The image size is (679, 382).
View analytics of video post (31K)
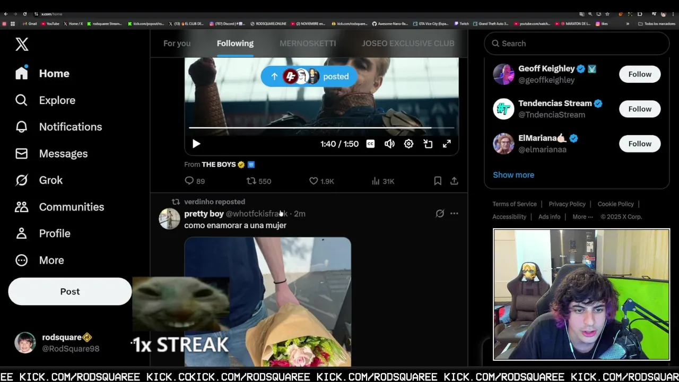tap(382, 181)
